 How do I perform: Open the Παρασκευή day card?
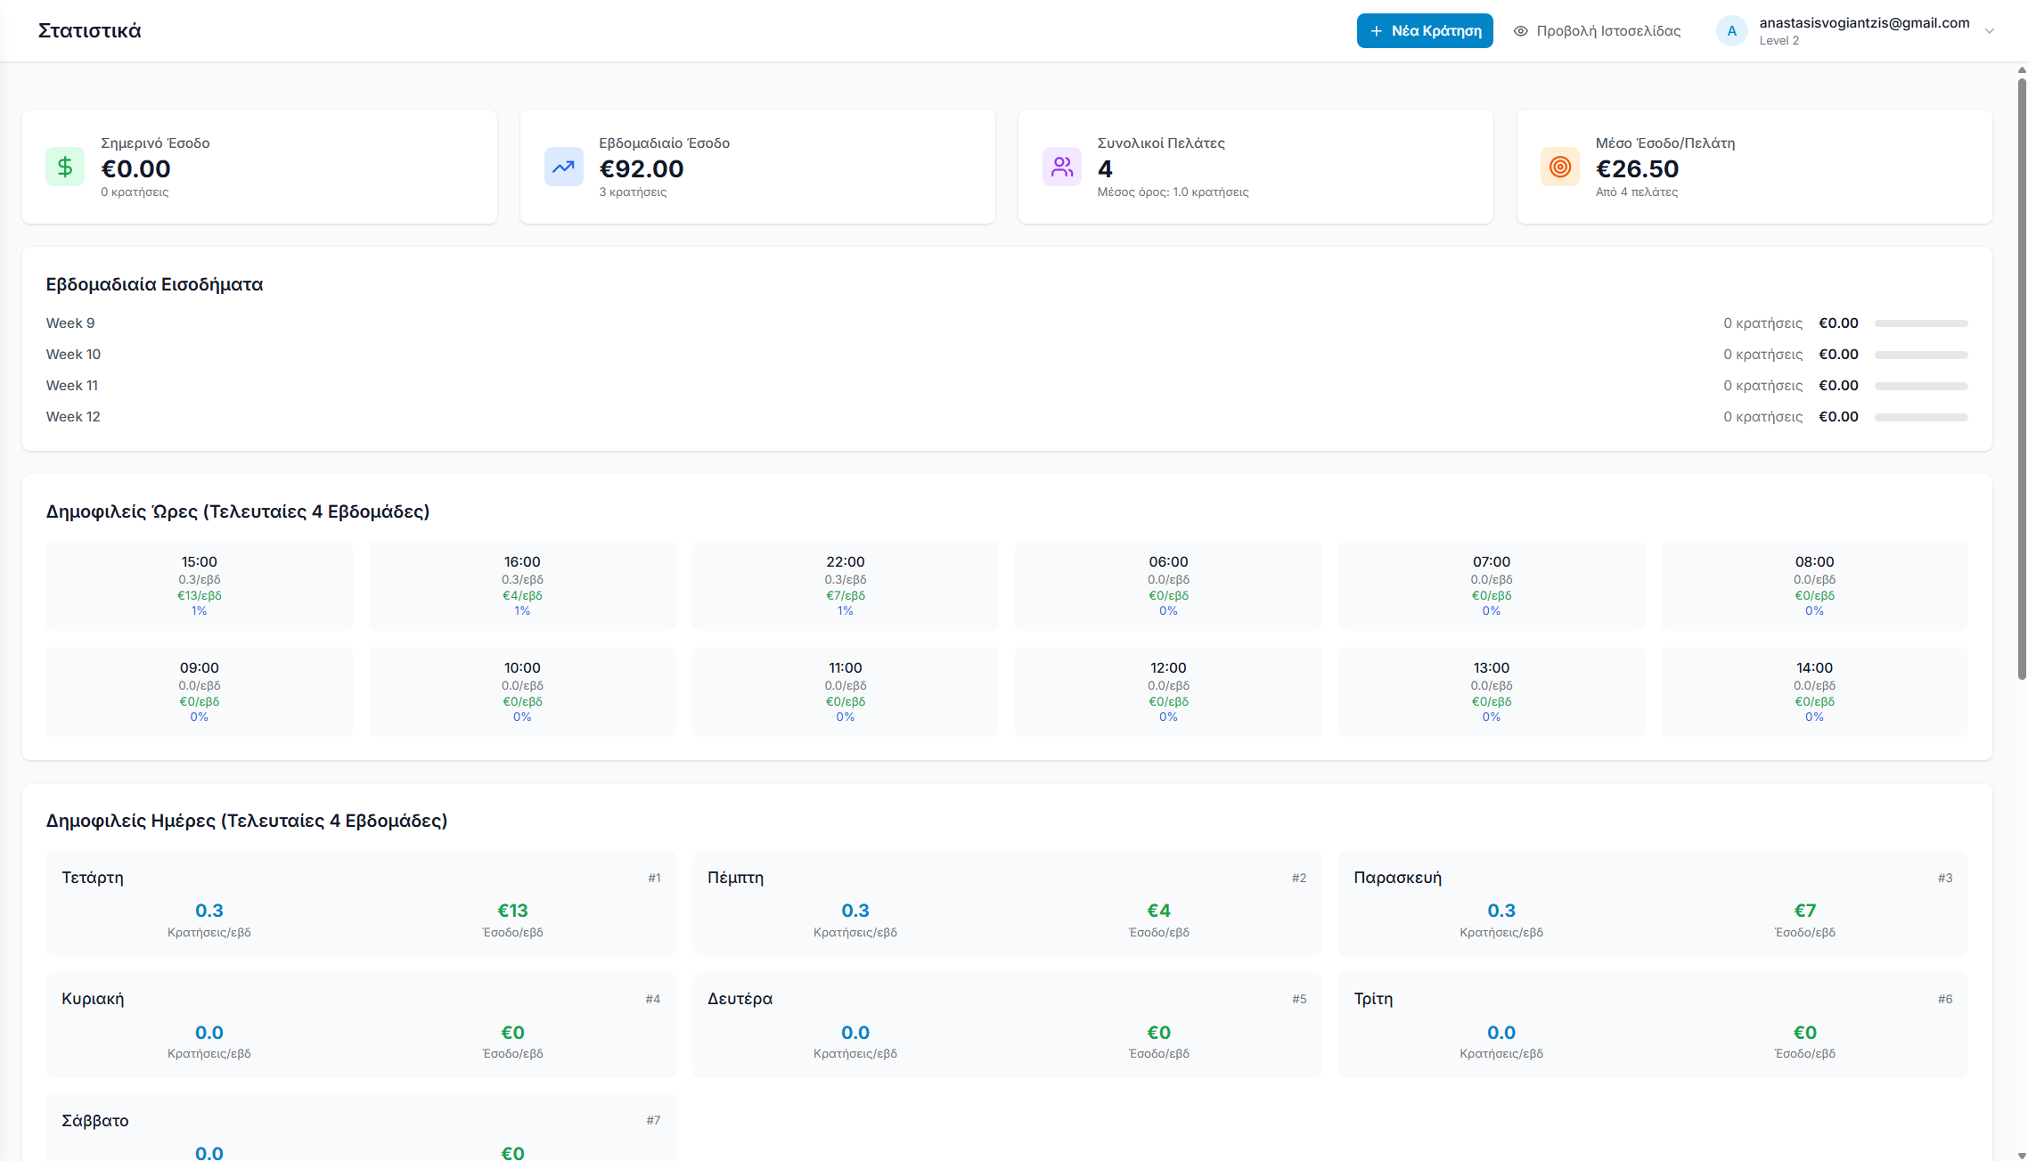tap(1652, 903)
